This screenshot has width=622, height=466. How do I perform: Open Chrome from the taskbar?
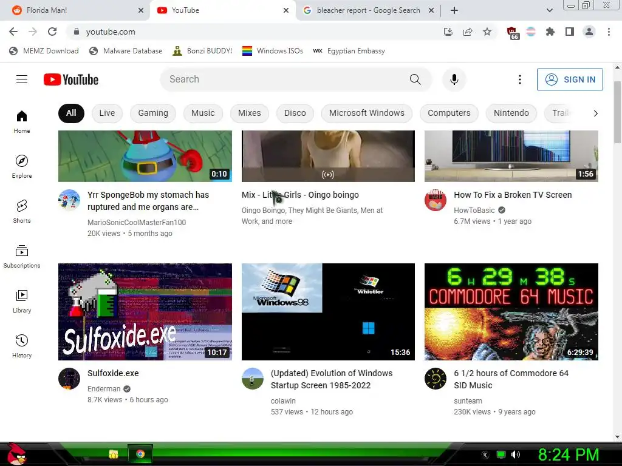(140, 454)
